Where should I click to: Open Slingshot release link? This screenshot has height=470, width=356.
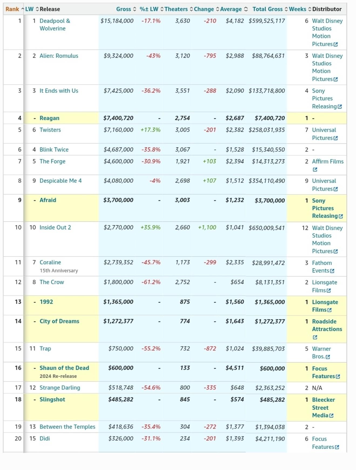click(x=52, y=400)
